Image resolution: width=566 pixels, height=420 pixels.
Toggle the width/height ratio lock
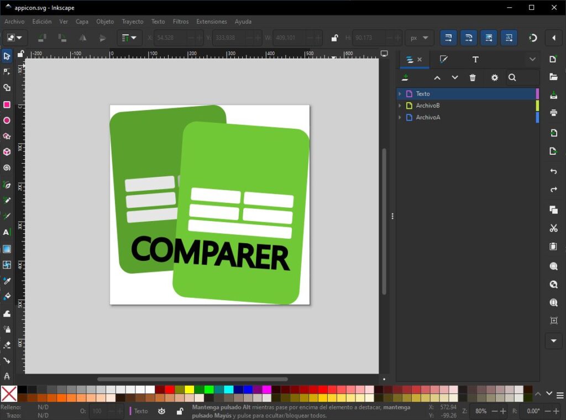[334, 38]
